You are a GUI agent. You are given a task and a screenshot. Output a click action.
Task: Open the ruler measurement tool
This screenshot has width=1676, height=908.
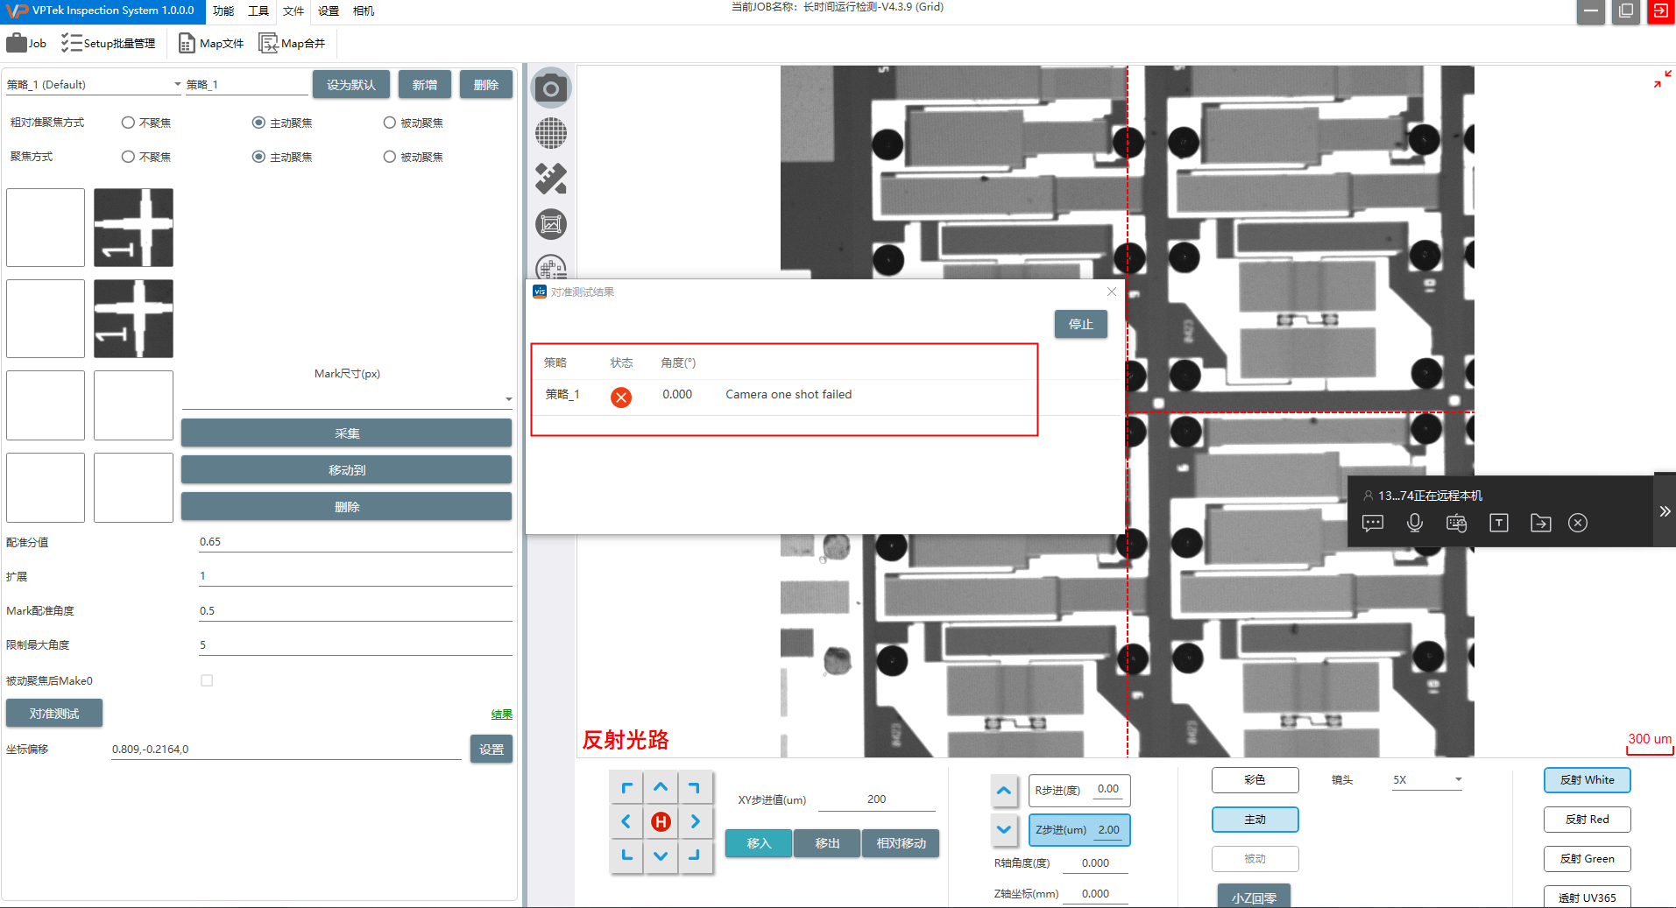click(551, 179)
